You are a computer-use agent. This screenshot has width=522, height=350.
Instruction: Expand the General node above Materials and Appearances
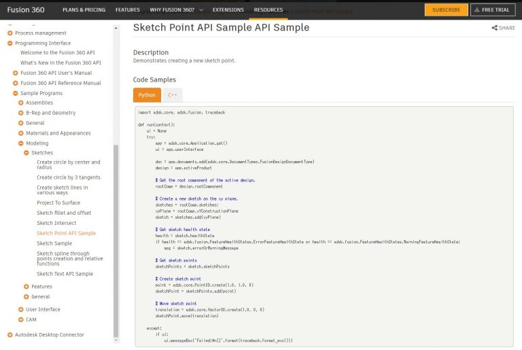point(20,123)
